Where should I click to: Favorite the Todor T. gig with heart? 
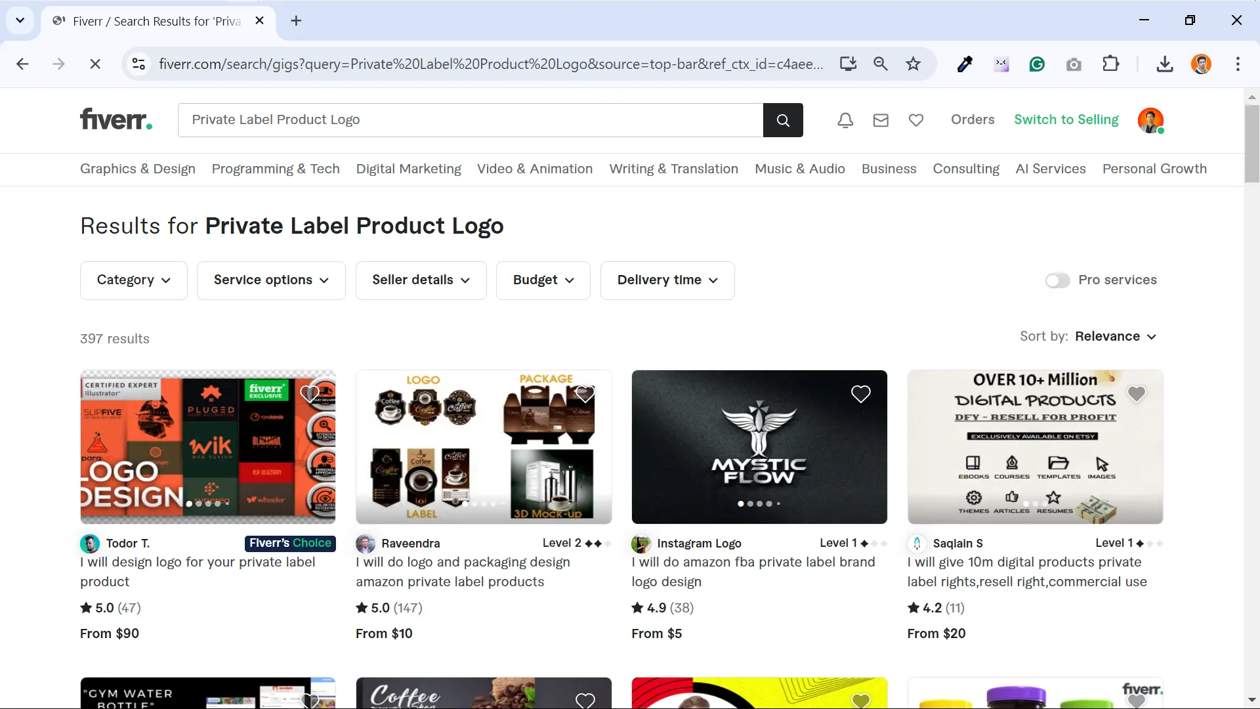pyautogui.click(x=309, y=394)
